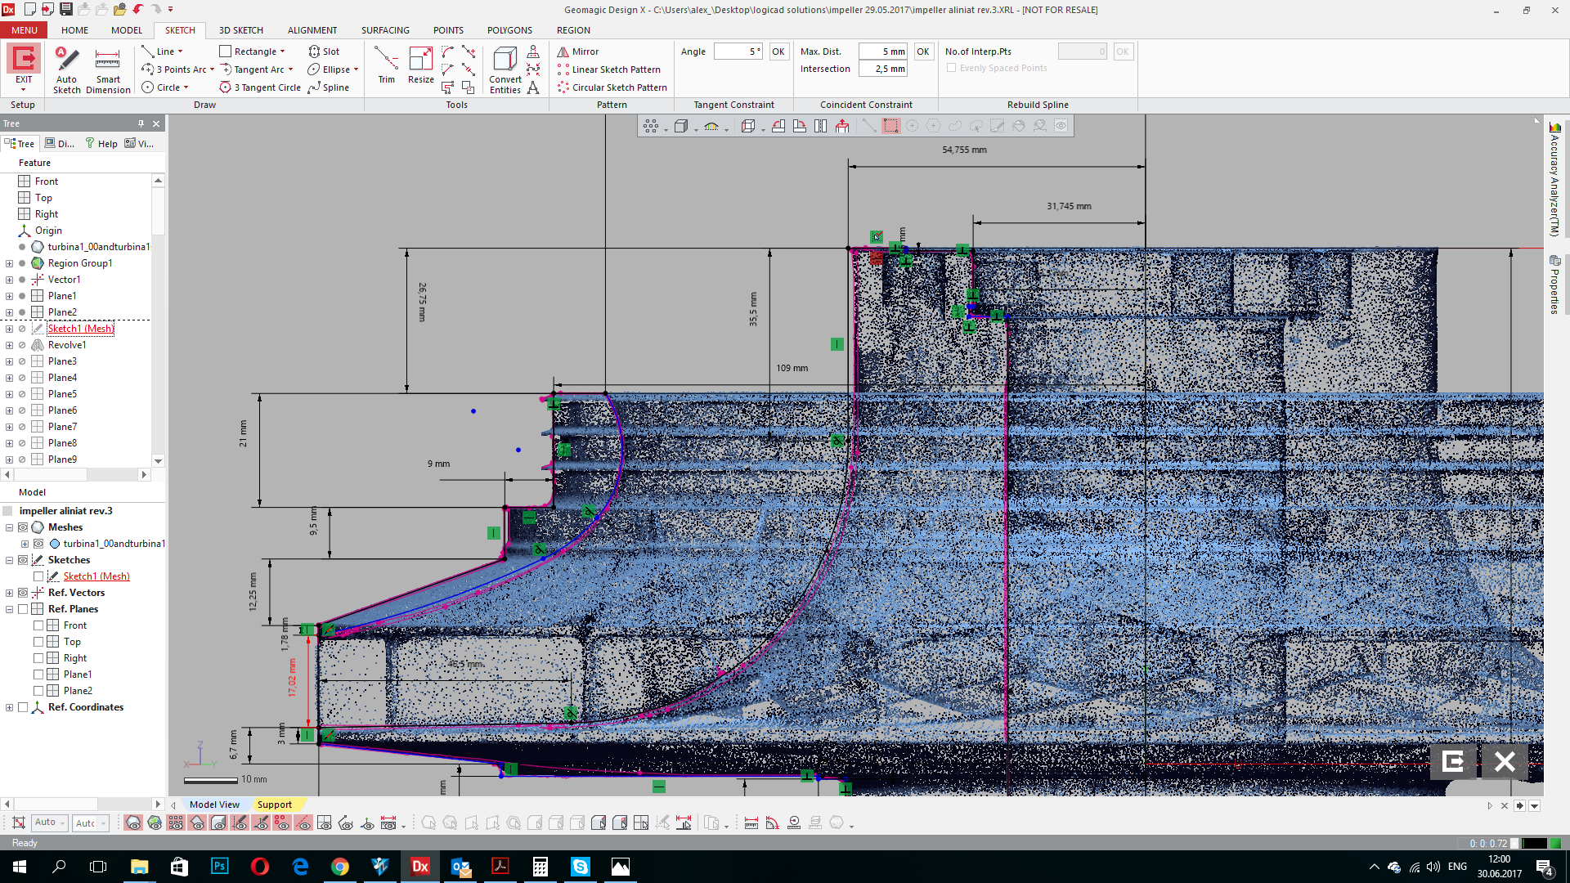Click the rectangle selection mode icon
1570x883 pixels.
[890, 126]
